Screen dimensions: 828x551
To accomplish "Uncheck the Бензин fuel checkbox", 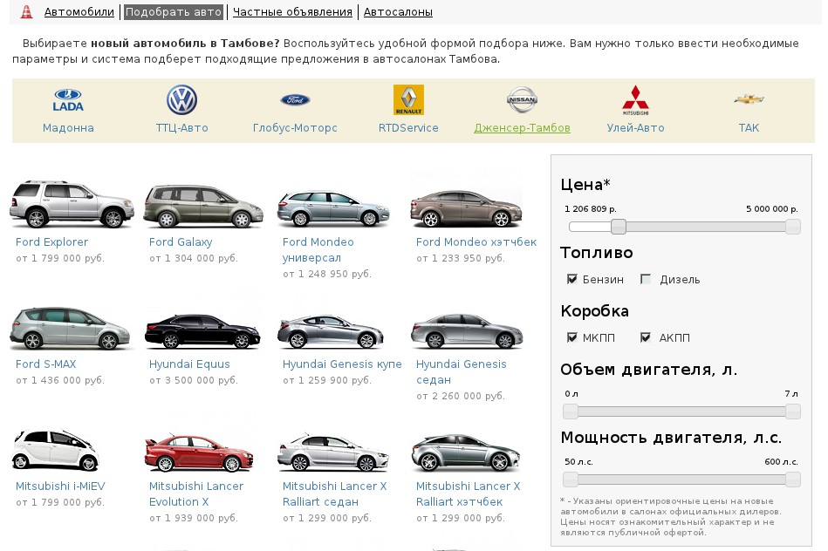I will (x=571, y=279).
